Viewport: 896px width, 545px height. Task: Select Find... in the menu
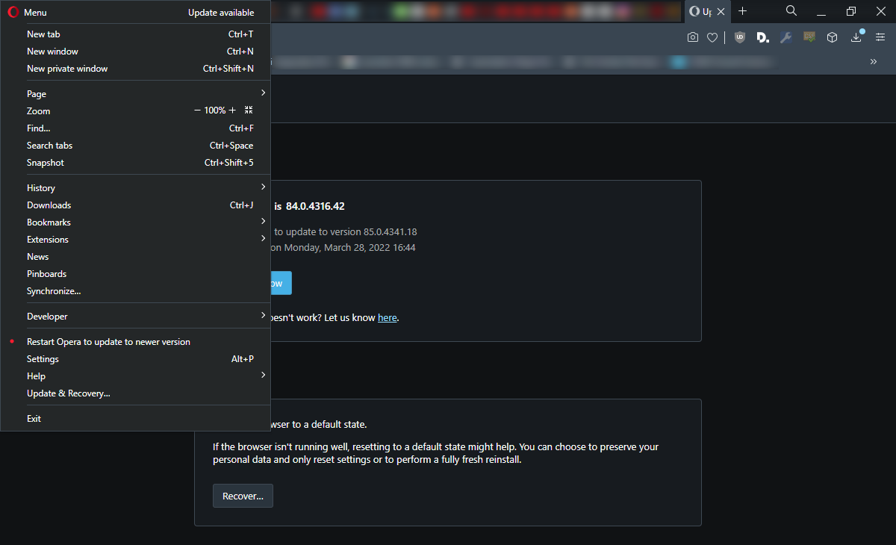[135, 128]
